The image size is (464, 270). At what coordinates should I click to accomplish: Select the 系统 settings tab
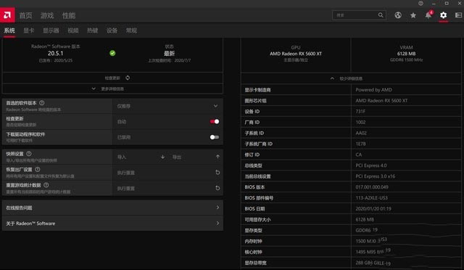click(x=9, y=30)
